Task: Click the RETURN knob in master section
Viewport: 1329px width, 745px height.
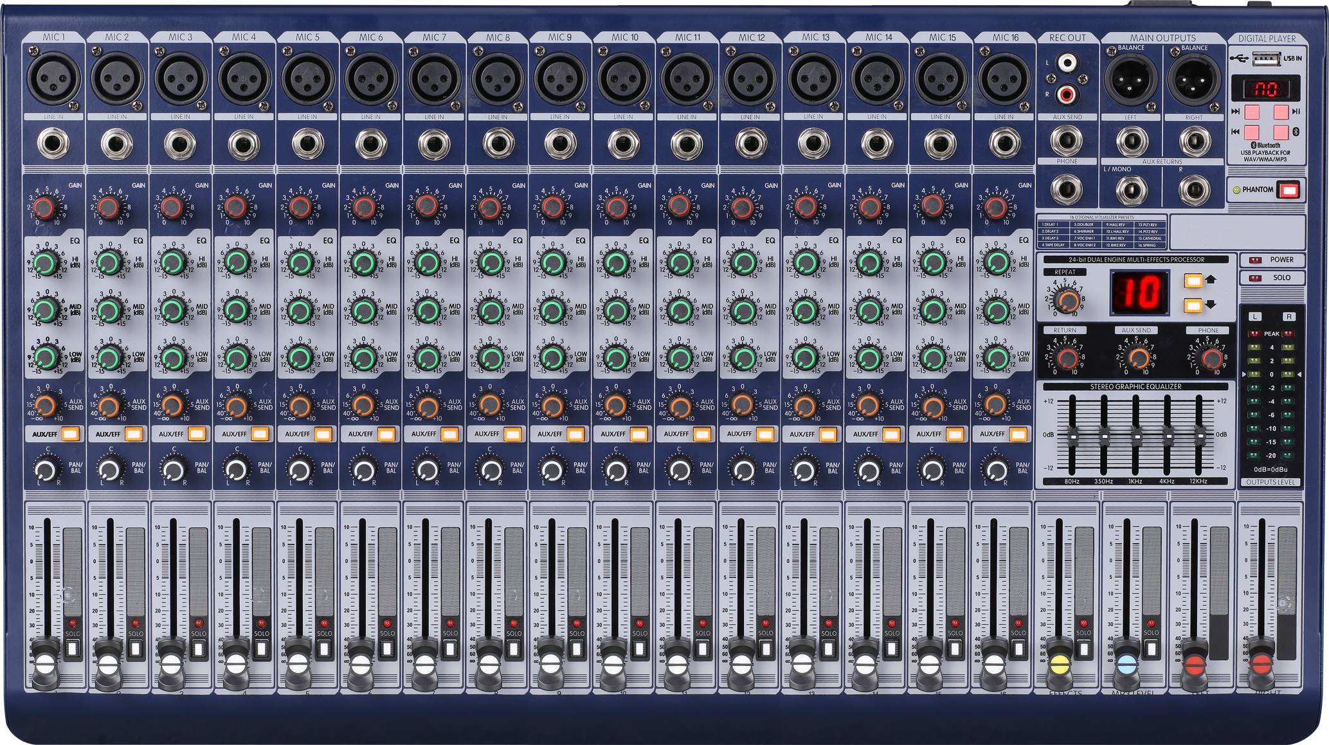Action: pos(1068,358)
